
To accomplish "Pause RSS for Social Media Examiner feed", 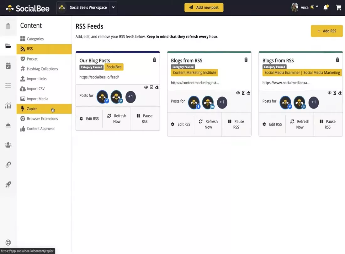I will pos(328,124).
